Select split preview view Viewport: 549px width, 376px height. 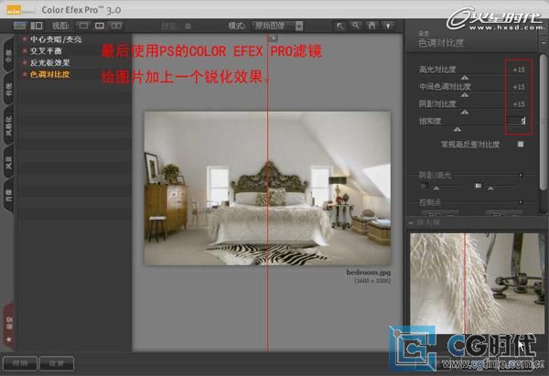coord(100,26)
